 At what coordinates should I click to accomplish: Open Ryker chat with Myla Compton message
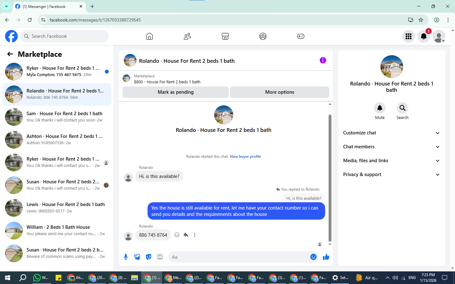coord(57,71)
